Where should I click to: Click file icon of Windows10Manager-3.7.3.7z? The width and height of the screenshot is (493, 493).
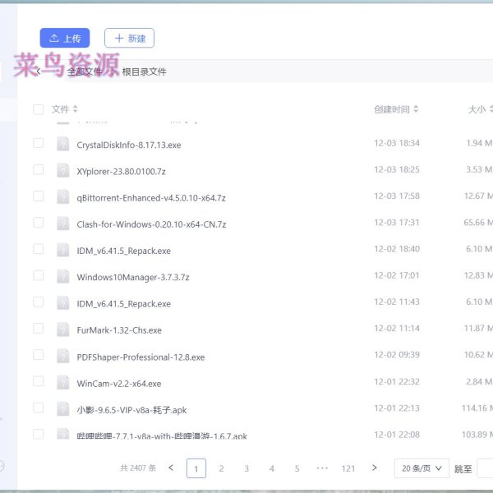tap(63, 276)
